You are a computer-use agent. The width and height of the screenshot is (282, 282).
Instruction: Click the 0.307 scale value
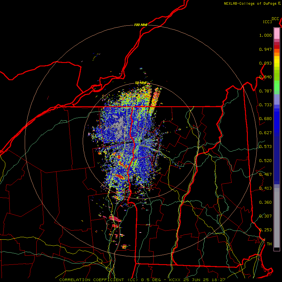pyautogui.click(x=265, y=216)
